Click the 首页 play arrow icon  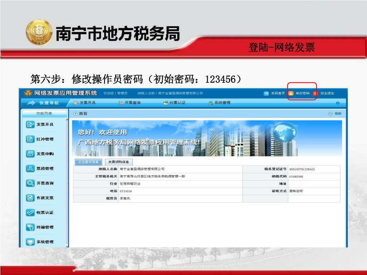point(75,114)
